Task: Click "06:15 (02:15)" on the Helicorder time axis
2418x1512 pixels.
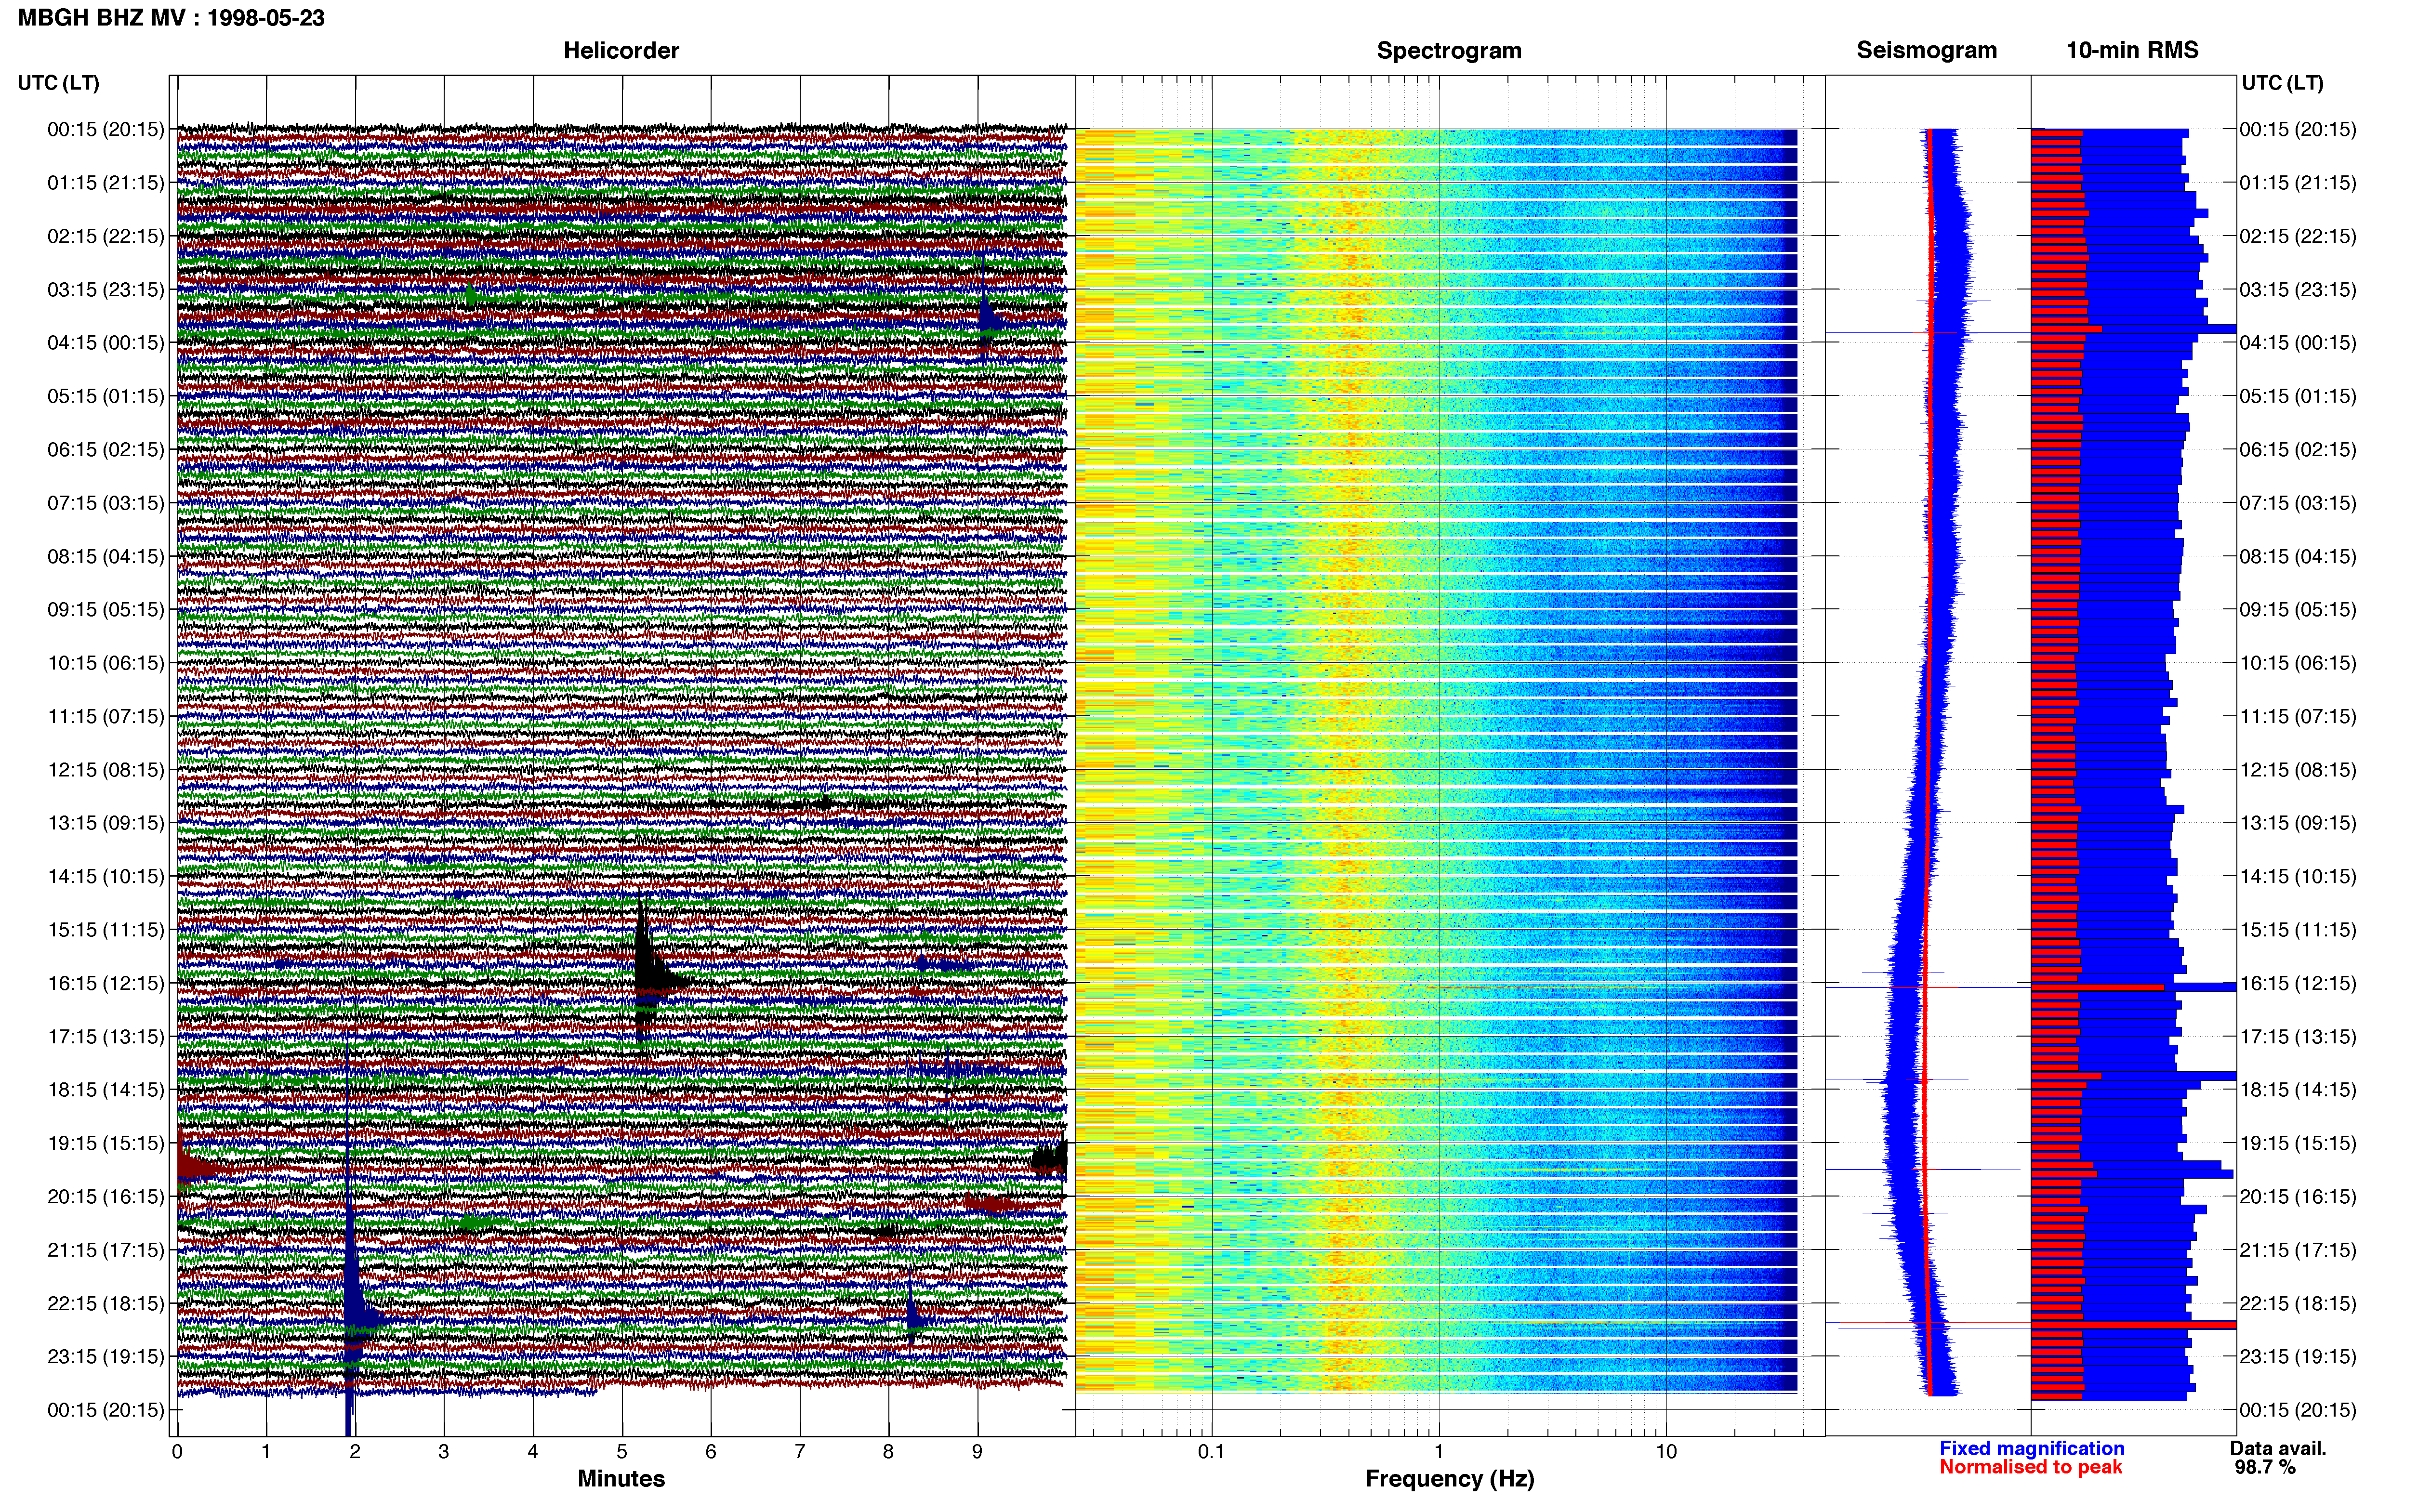Action: (106, 450)
